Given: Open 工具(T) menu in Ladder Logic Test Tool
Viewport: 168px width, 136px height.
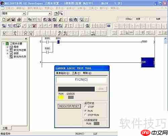Looking at the screenshot, I should click(x=76, y=73).
